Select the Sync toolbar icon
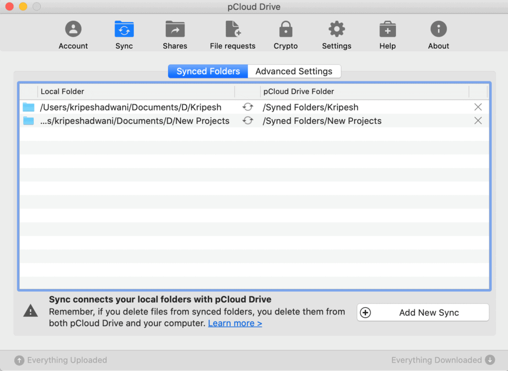 (x=124, y=35)
